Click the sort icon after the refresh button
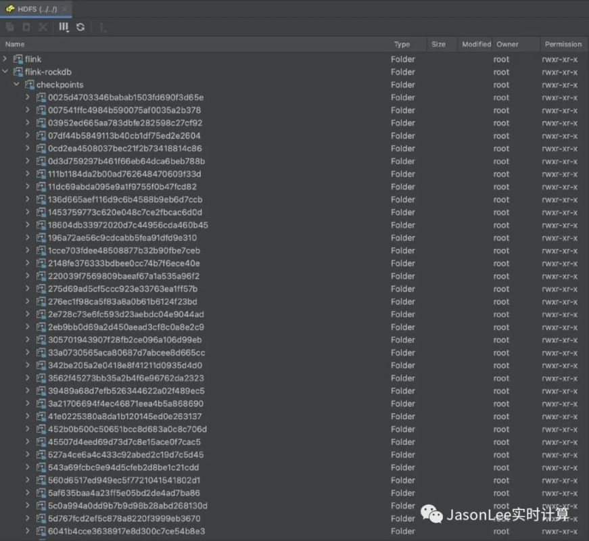The image size is (589, 541). click(x=103, y=27)
